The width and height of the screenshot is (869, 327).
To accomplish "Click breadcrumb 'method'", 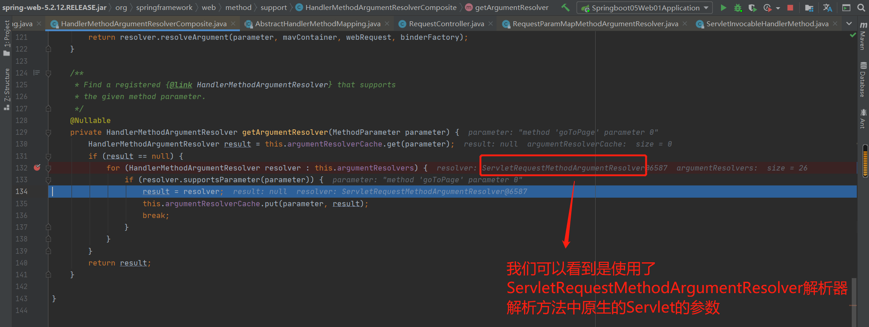I will coord(239,7).
